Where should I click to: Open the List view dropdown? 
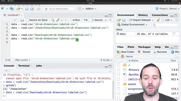coord(167,20)
